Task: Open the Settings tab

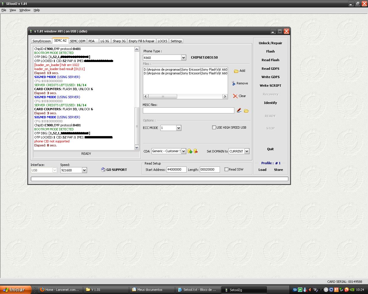Action: [x=176, y=41]
